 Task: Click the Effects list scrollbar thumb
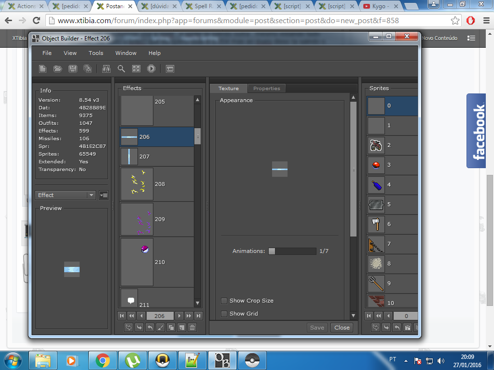[x=197, y=136]
